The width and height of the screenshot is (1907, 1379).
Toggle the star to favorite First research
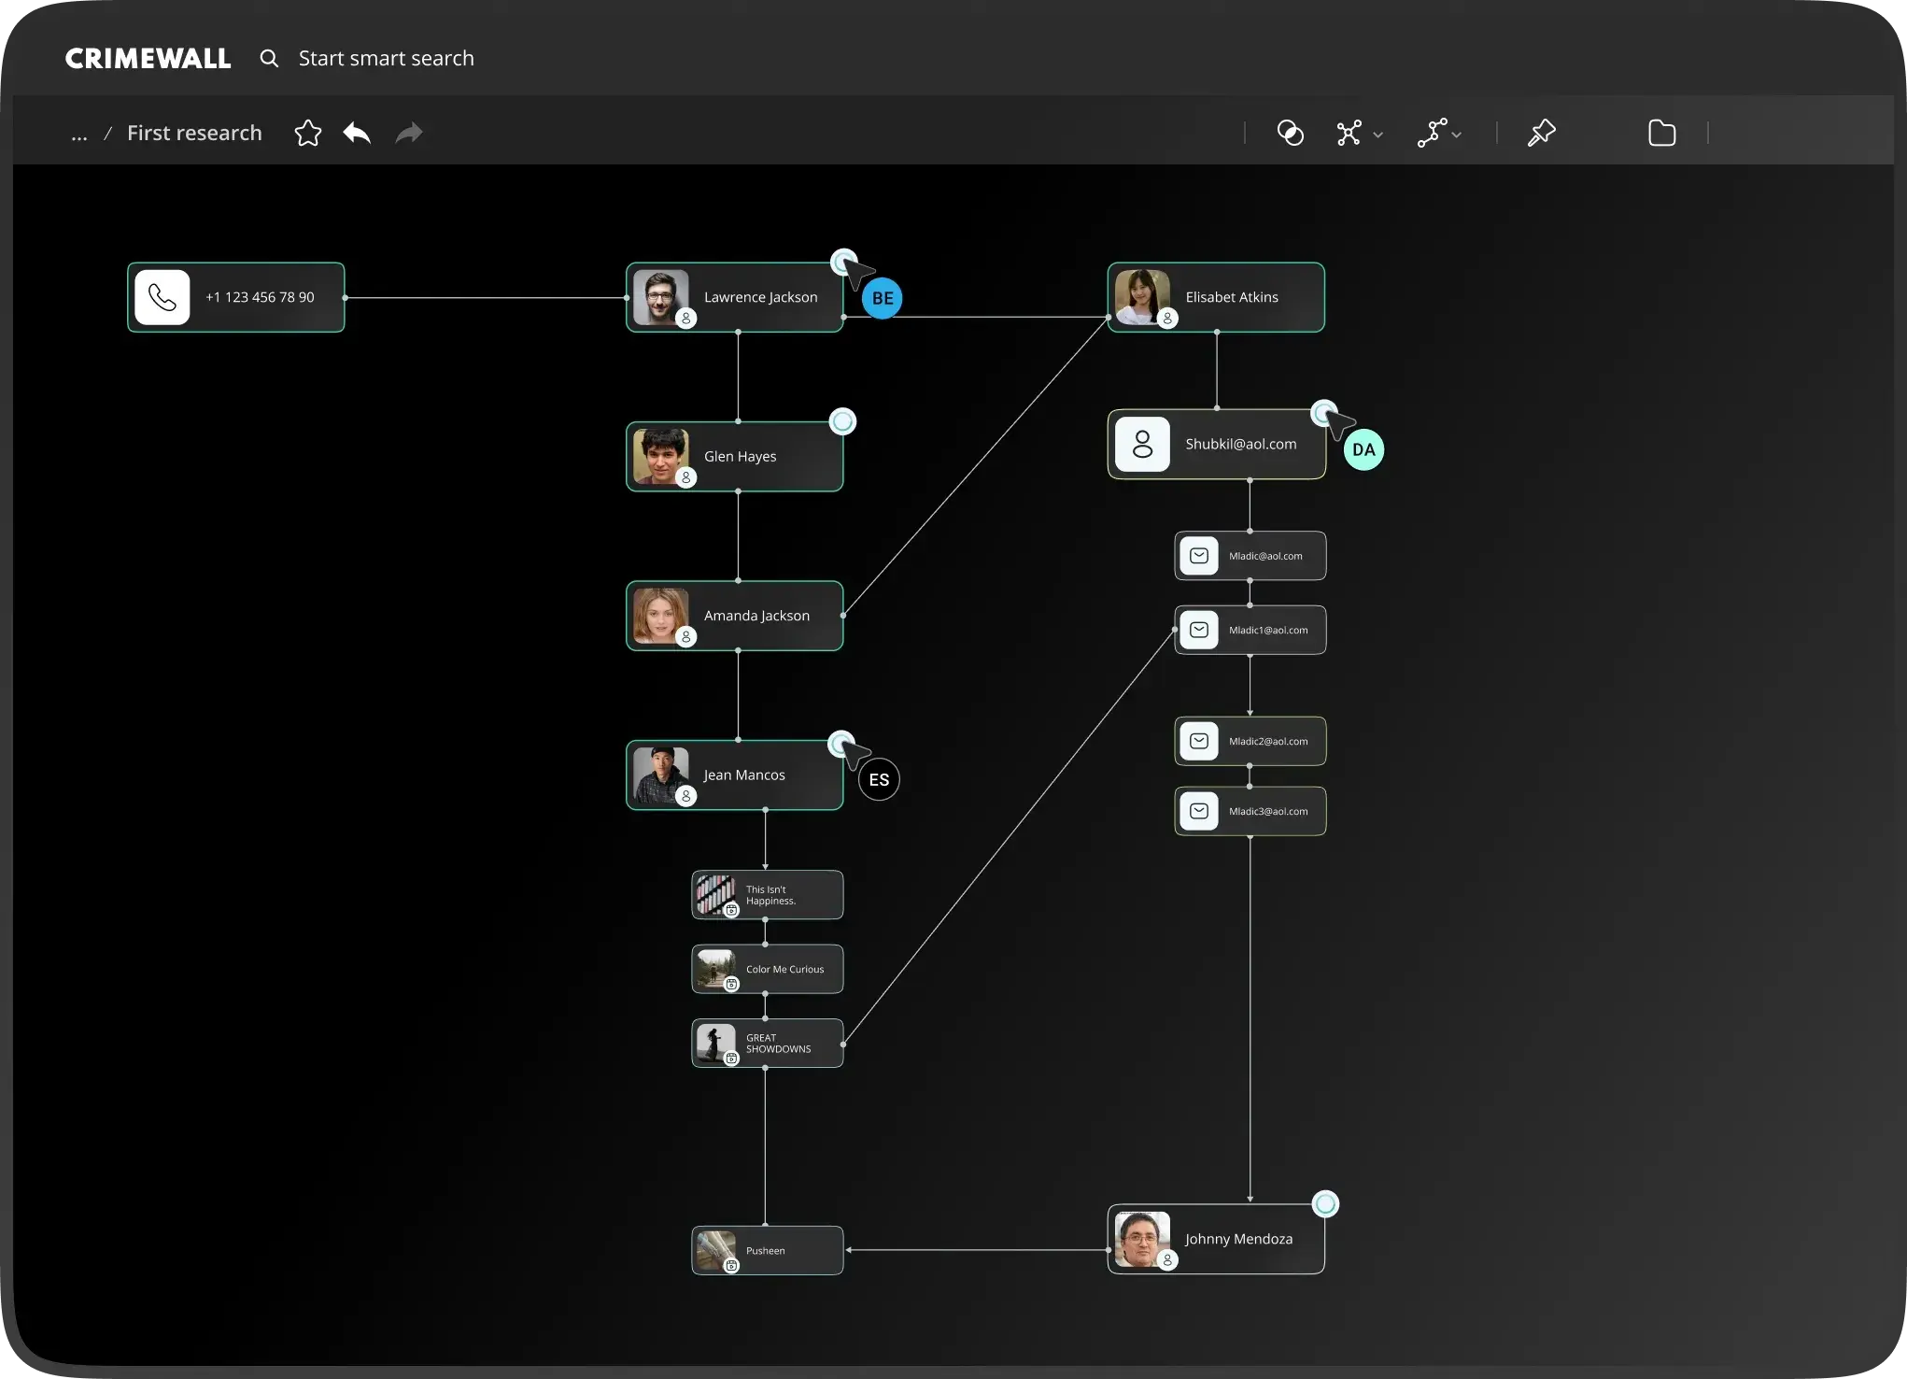307,133
